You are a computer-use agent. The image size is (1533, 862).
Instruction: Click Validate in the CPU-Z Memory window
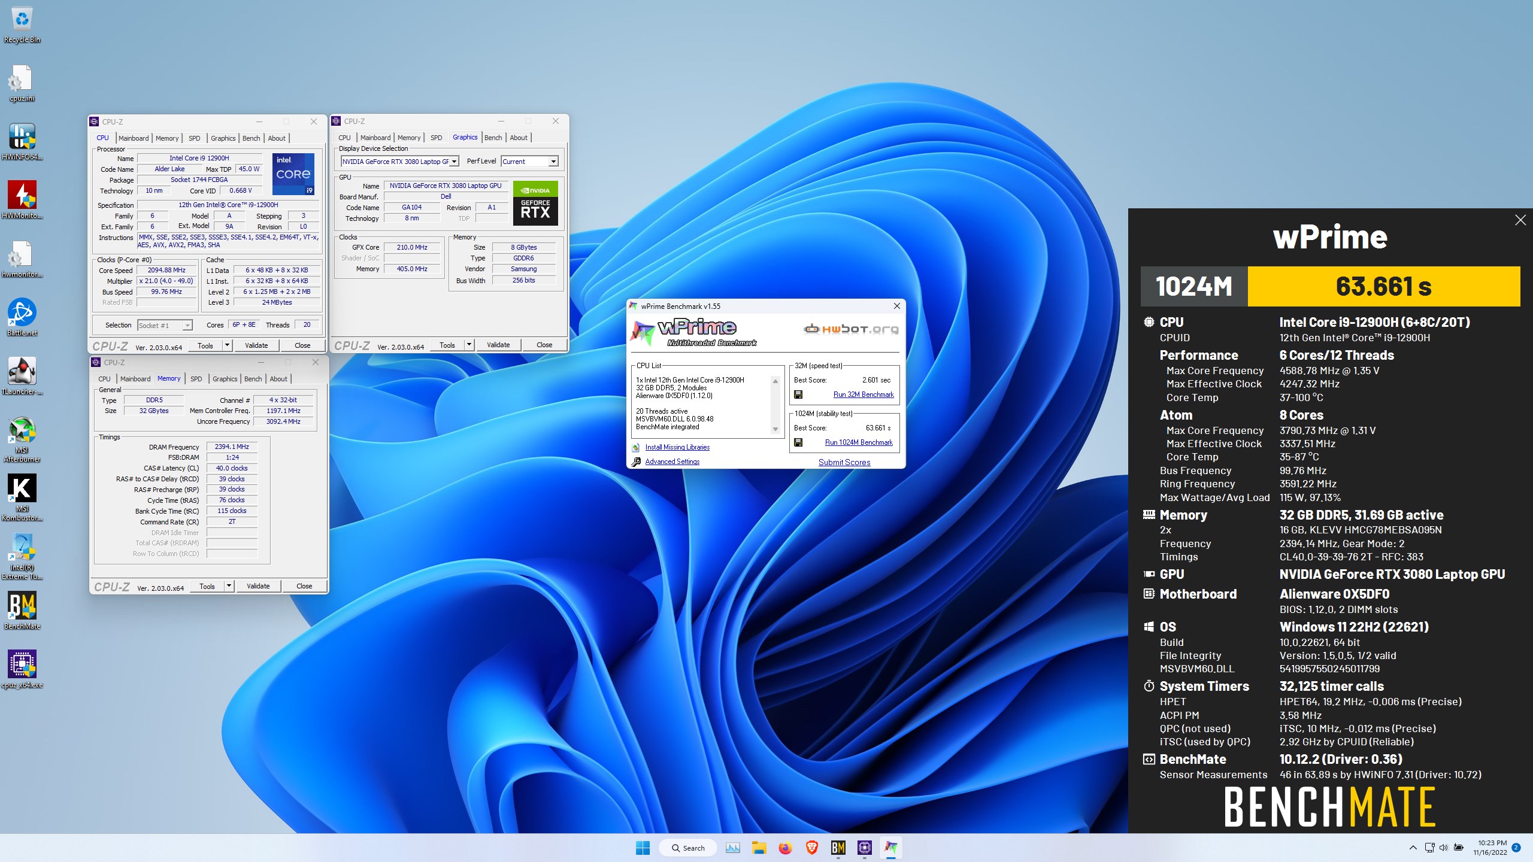(x=258, y=586)
